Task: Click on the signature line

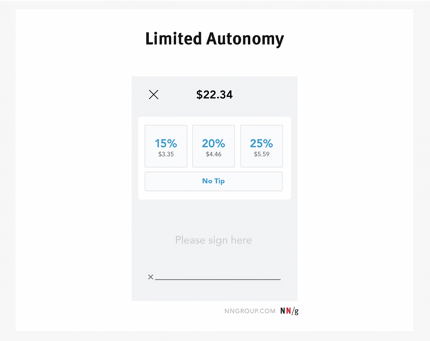Action: pos(218,279)
